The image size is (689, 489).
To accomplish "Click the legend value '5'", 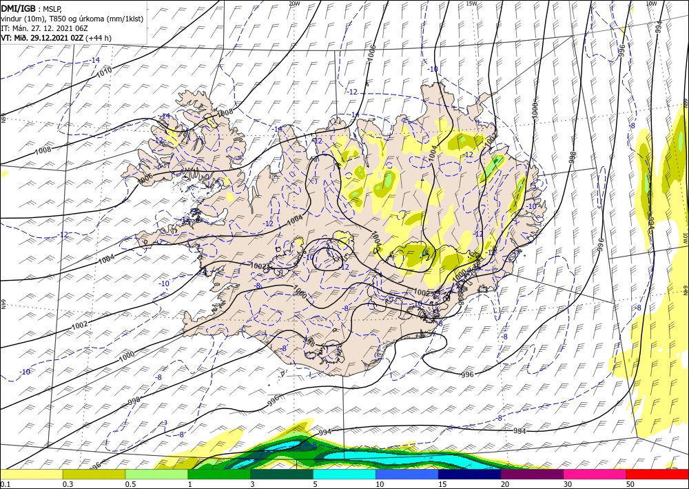I will coord(315,484).
